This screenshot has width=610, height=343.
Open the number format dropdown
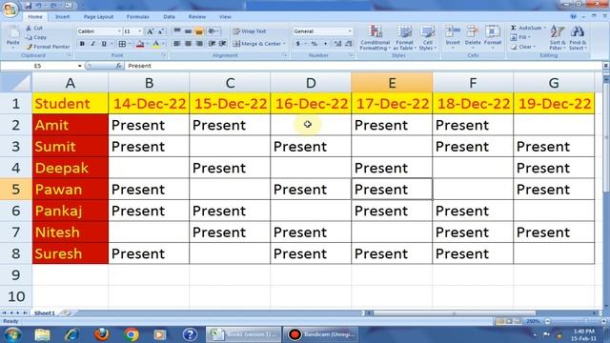coord(350,31)
